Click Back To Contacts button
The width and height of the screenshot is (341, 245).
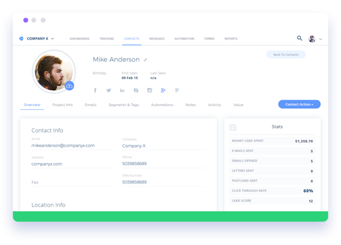click(x=286, y=54)
